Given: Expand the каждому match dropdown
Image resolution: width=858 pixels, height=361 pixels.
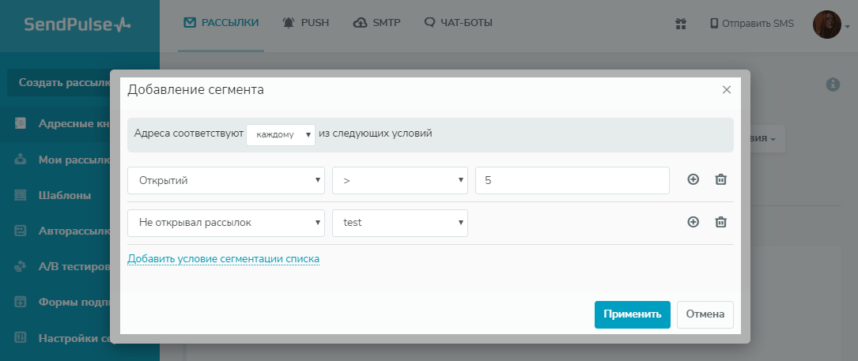Looking at the screenshot, I should tap(281, 134).
